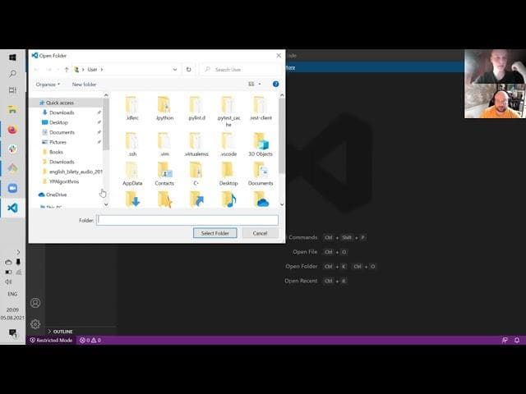Click the errors and warnings status indicator
This screenshot has width=526, height=394.
coord(90,340)
